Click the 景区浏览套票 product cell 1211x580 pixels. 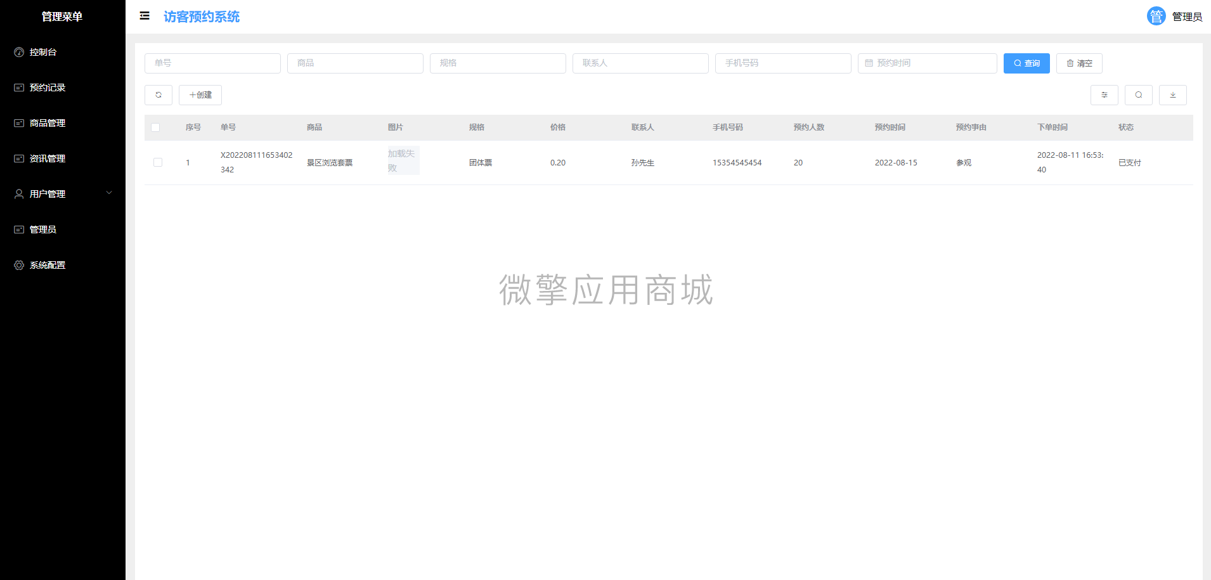point(330,163)
